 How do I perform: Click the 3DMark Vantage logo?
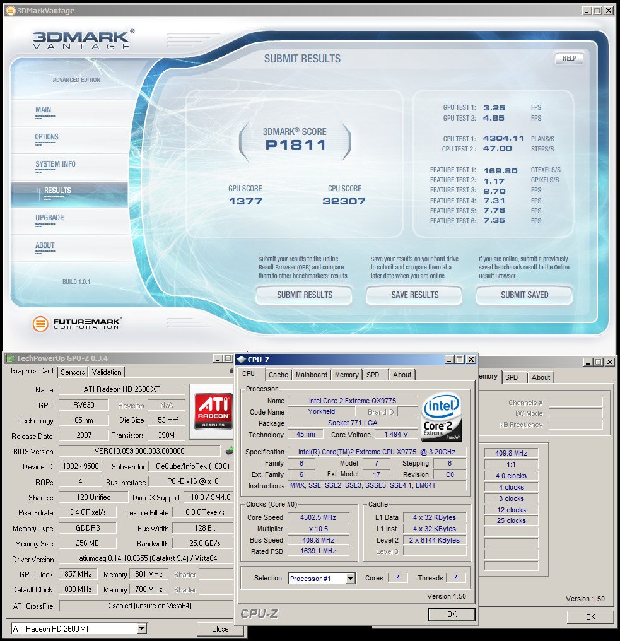coord(83,39)
